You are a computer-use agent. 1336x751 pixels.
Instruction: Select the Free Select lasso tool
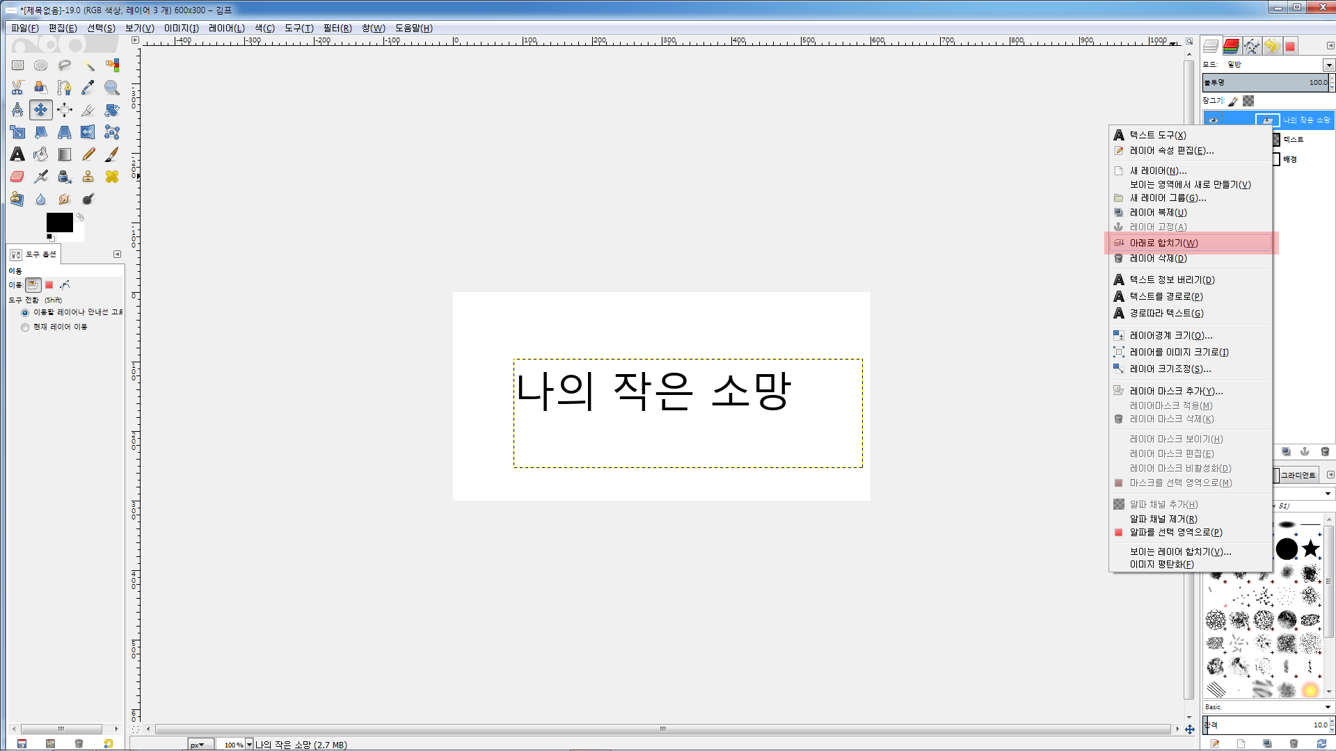coord(65,65)
